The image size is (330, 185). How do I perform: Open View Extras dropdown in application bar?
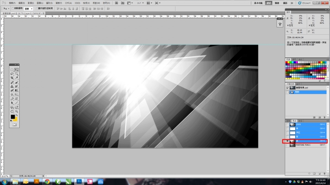point(130,3)
